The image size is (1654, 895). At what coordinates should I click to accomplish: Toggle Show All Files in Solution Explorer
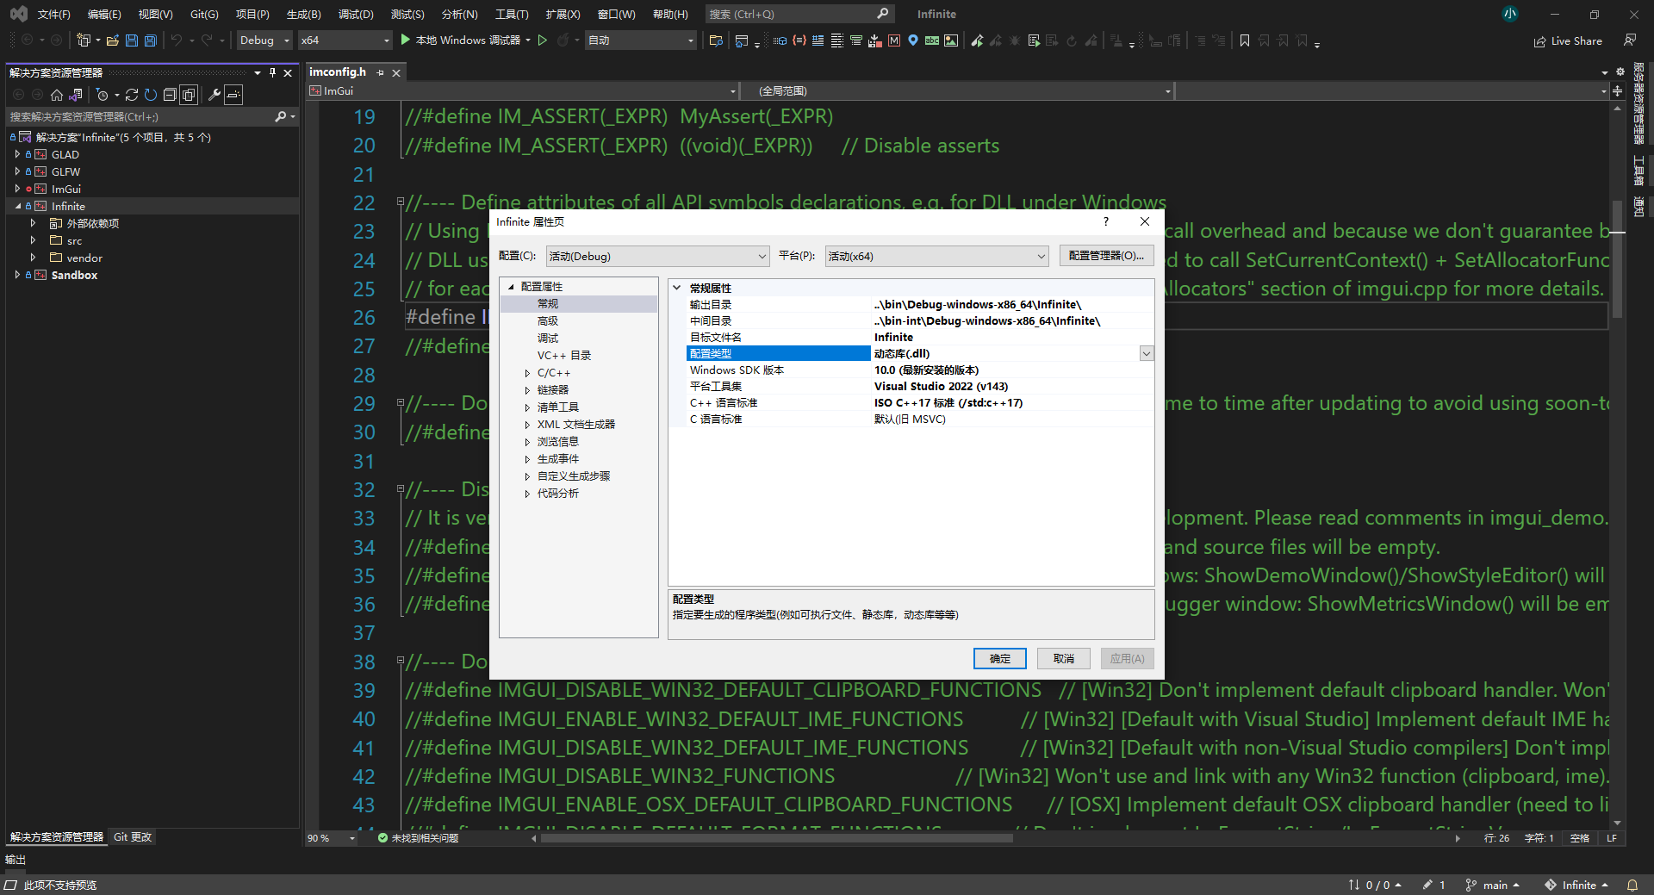(189, 95)
